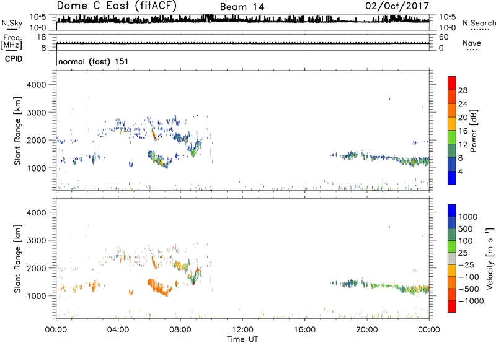Click the '04:00' time axis tick label
The height and width of the screenshot is (343, 496).
pos(118,330)
